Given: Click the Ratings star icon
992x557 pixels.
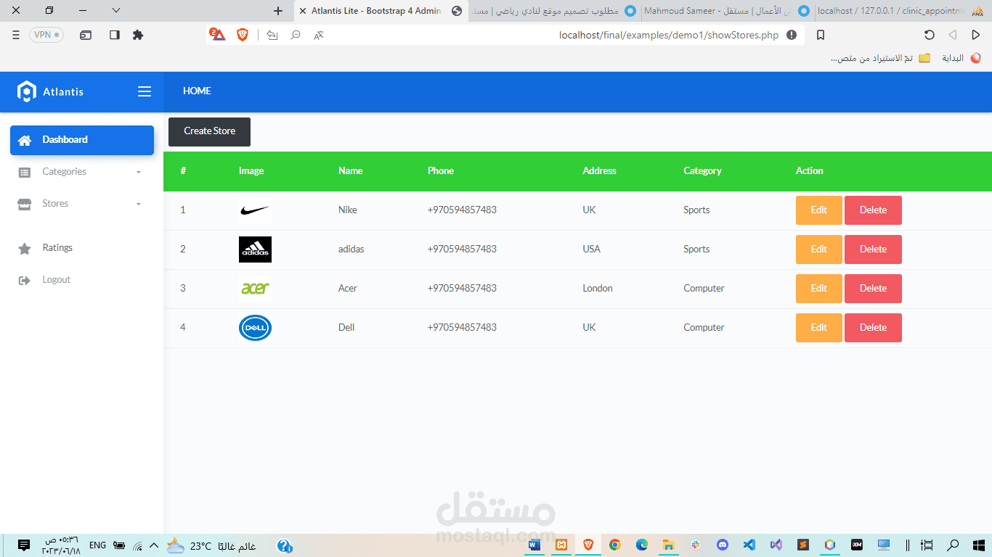Looking at the screenshot, I should tap(25, 249).
